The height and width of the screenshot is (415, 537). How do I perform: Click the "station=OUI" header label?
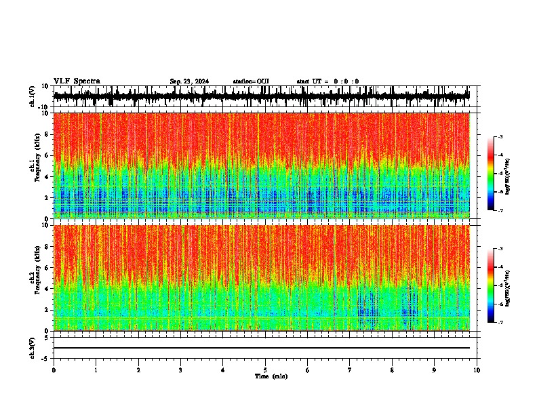[251, 81]
